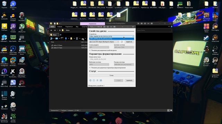Click the Explorer help question mark button

tap(171, 27)
